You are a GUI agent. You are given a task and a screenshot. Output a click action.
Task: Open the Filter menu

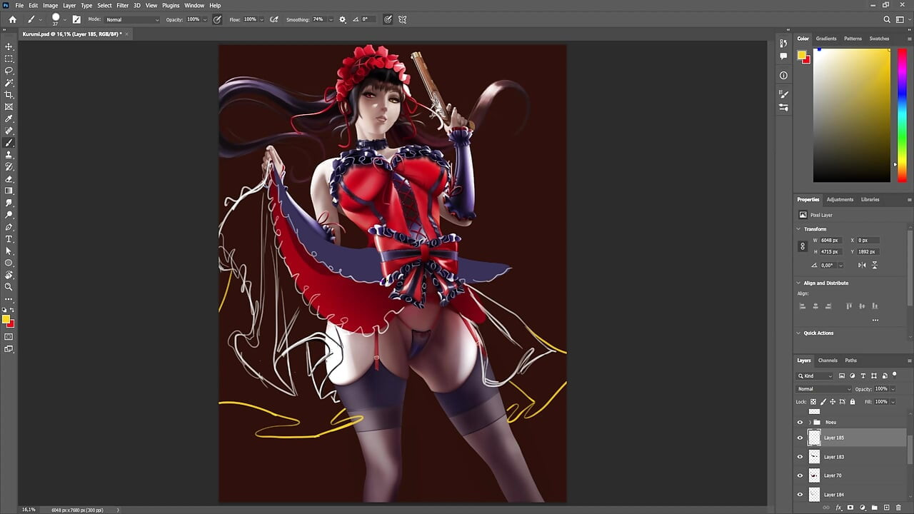(x=123, y=5)
